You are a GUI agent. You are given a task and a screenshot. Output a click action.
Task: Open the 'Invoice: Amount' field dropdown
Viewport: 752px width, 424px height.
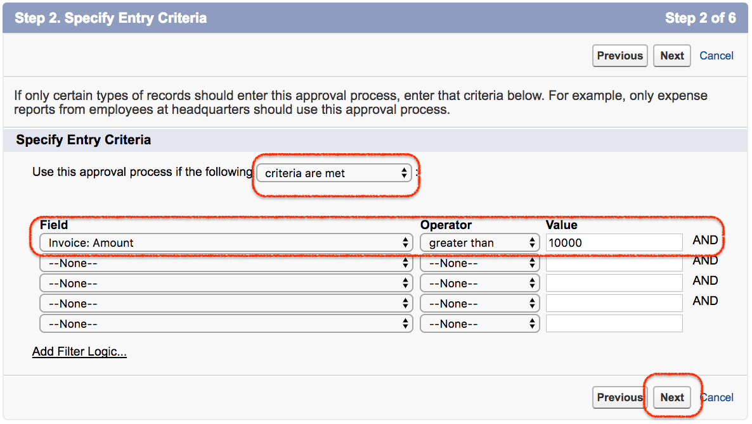(x=225, y=243)
